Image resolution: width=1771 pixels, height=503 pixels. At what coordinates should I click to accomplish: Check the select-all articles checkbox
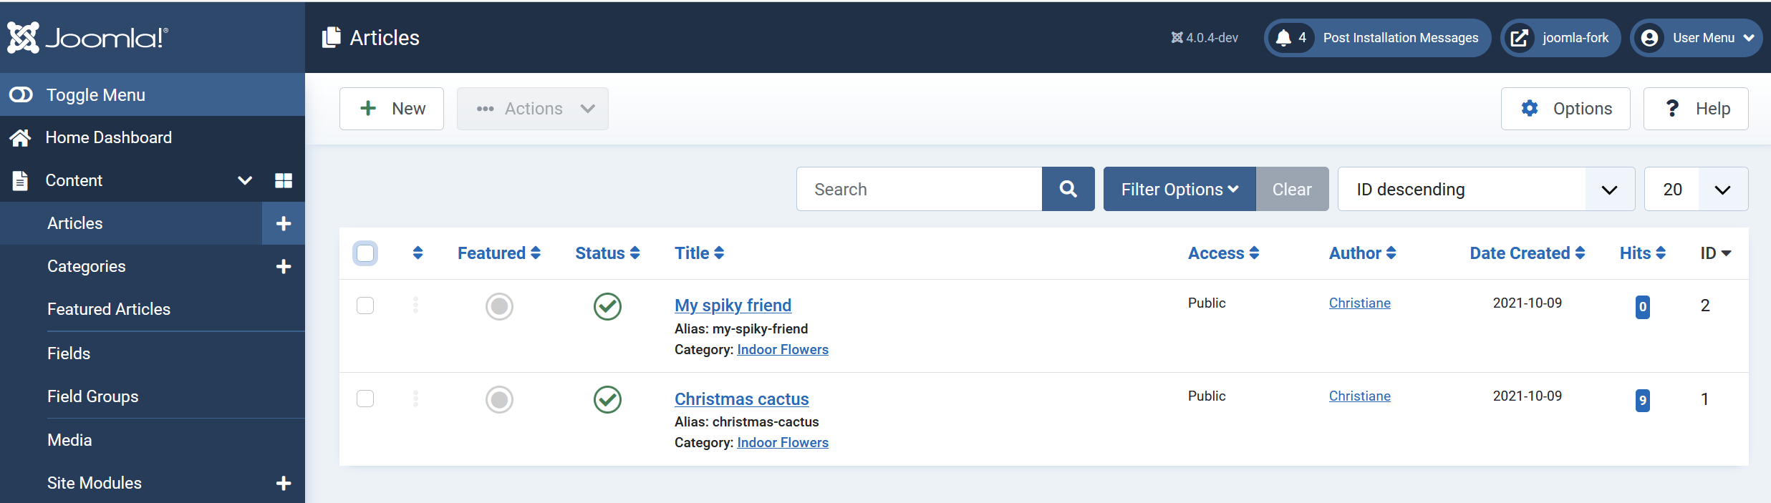tap(365, 253)
